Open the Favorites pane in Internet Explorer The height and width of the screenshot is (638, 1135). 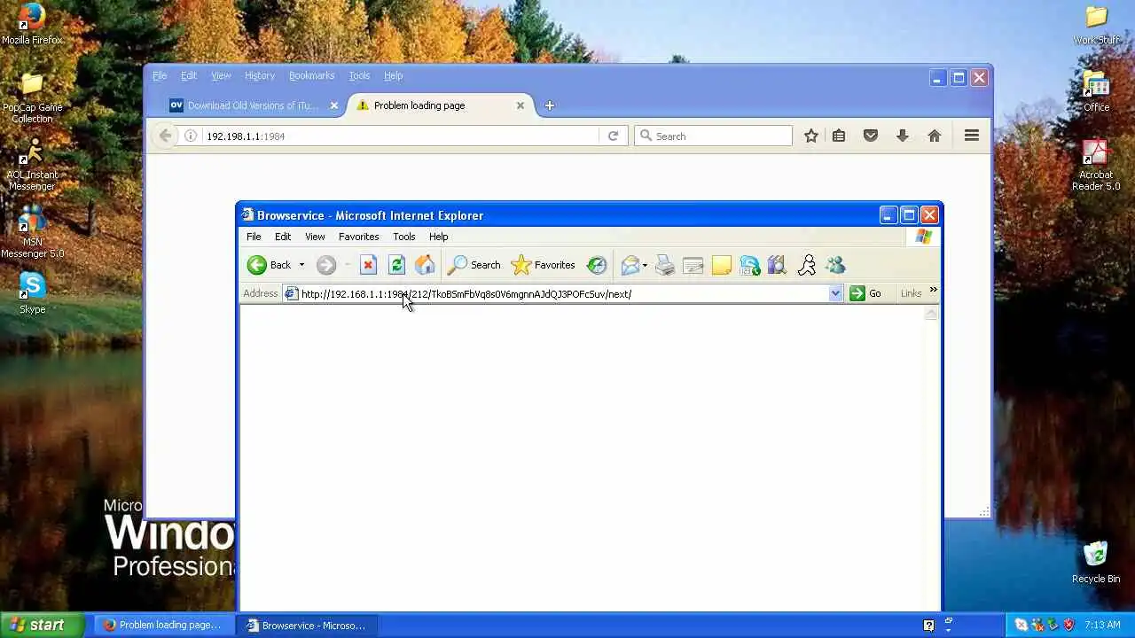(x=544, y=265)
